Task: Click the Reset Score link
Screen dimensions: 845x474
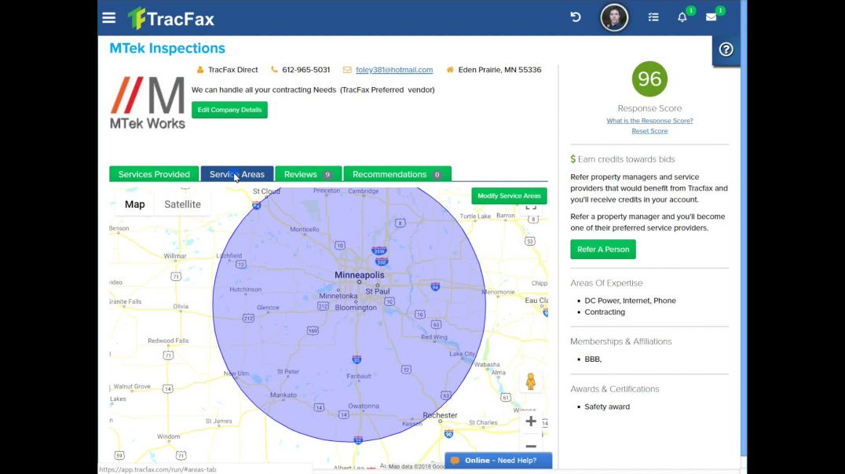Action: point(649,131)
